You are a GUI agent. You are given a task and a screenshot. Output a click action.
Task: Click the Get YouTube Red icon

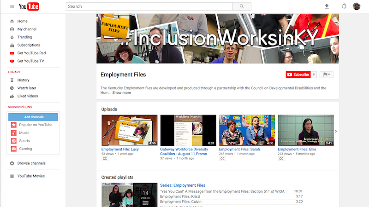12,53
